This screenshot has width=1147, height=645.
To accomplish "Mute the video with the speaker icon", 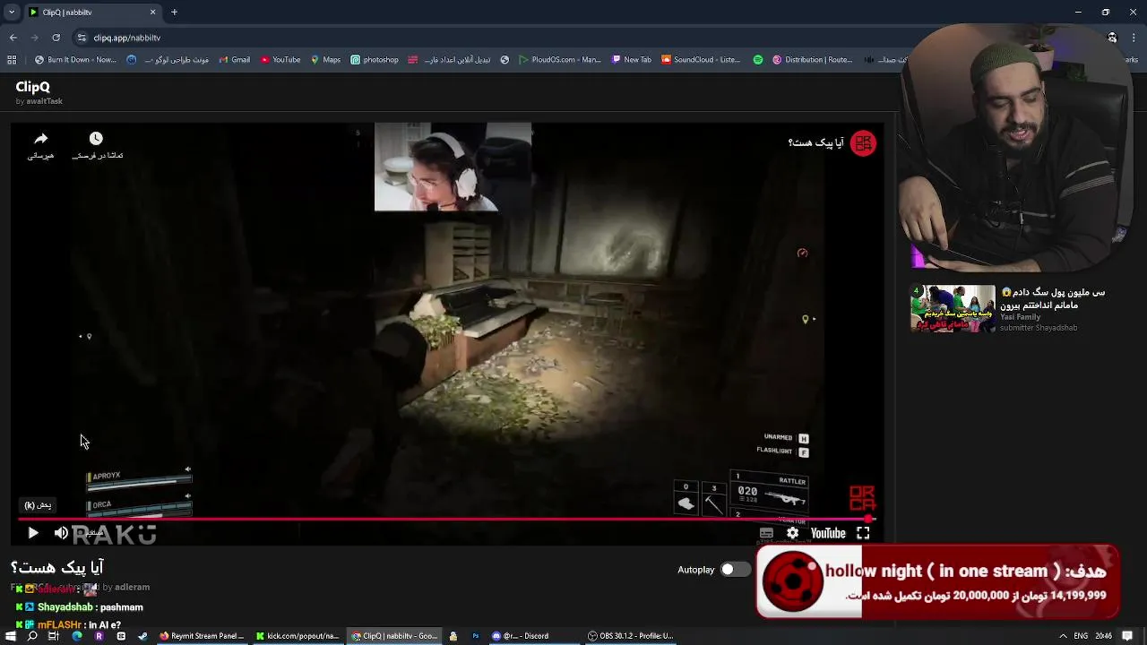I will 61,533.
